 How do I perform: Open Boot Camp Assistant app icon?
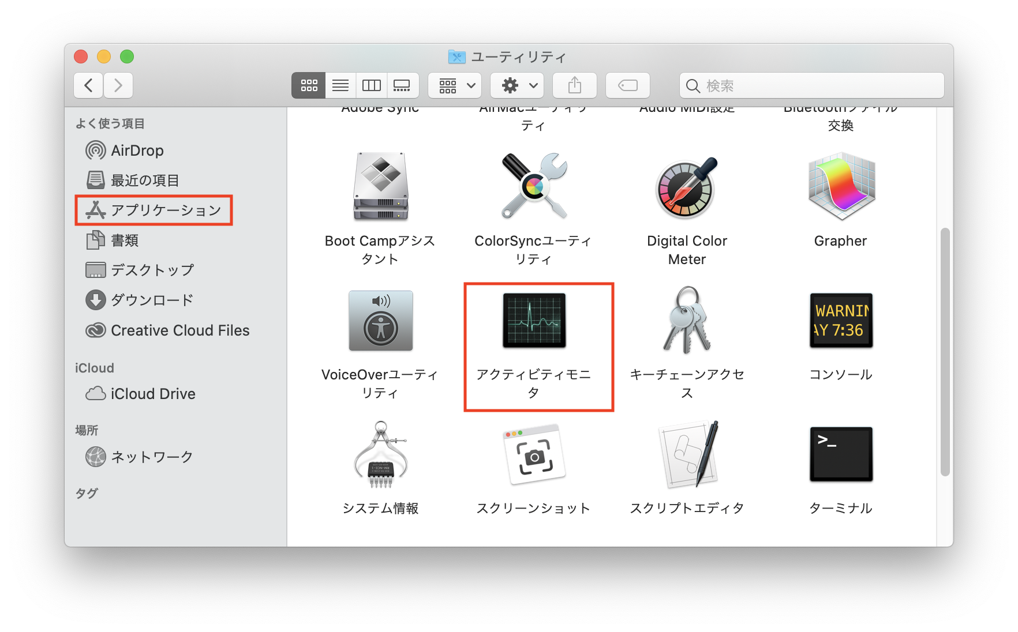(381, 187)
